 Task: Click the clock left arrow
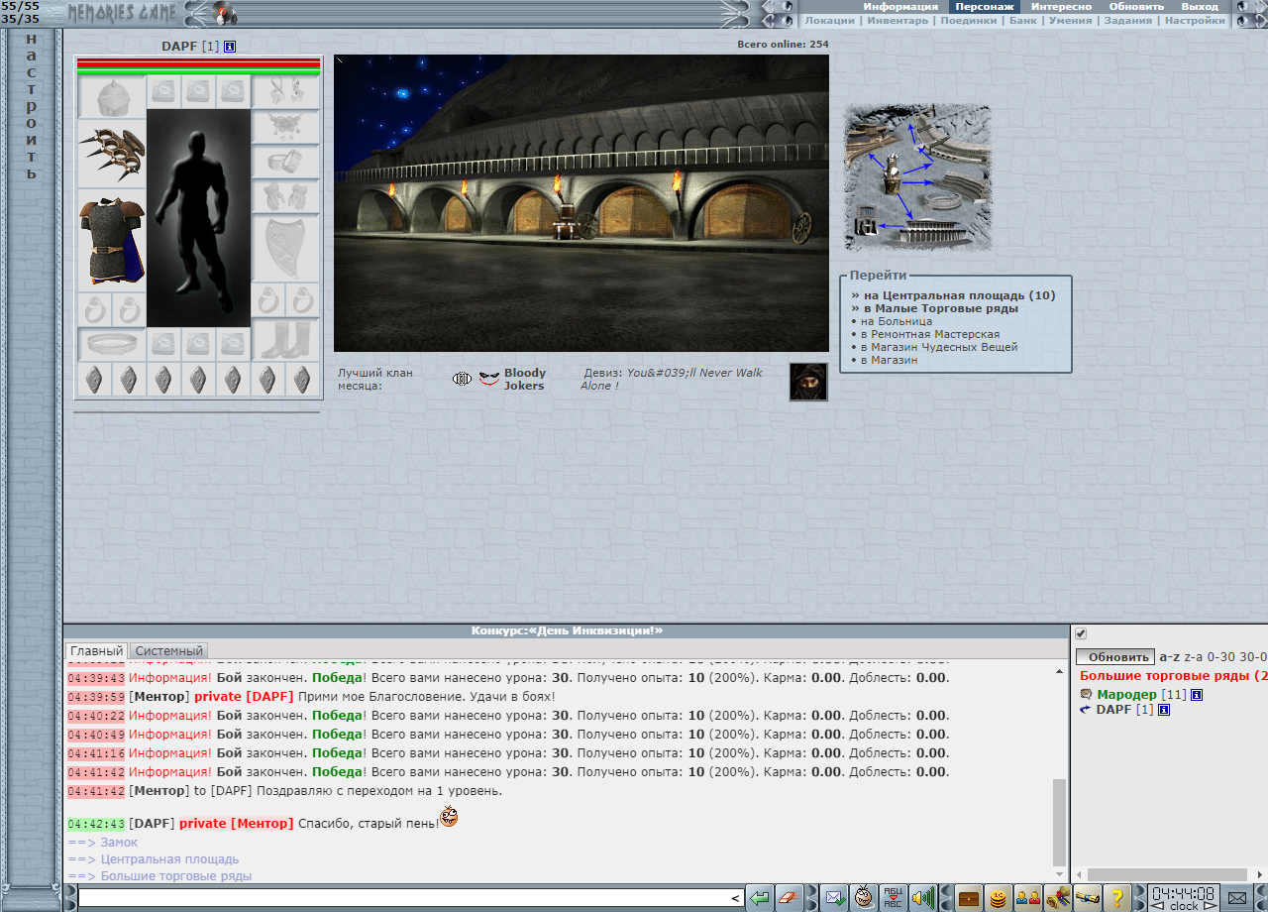(x=1157, y=906)
